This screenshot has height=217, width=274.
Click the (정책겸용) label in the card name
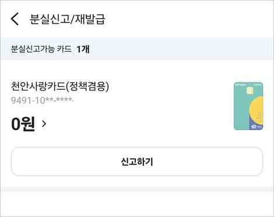tap(87, 86)
